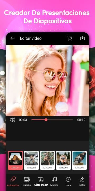The height and width of the screenshot is (191, 95).
Task: Open the shopping cart icon
Action: coord(70,38)
